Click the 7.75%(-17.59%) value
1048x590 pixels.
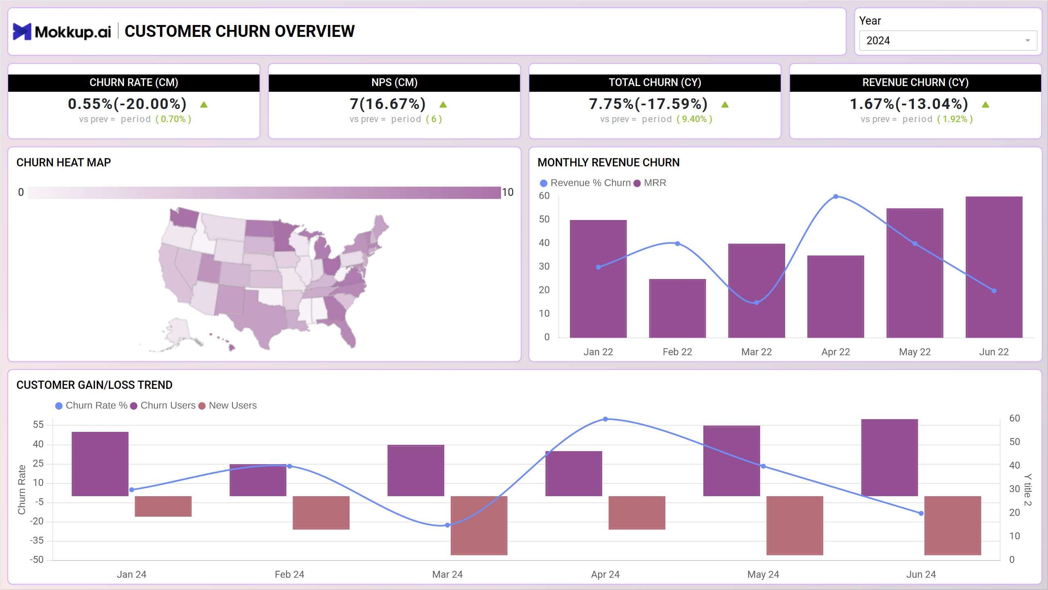point(648,104)
